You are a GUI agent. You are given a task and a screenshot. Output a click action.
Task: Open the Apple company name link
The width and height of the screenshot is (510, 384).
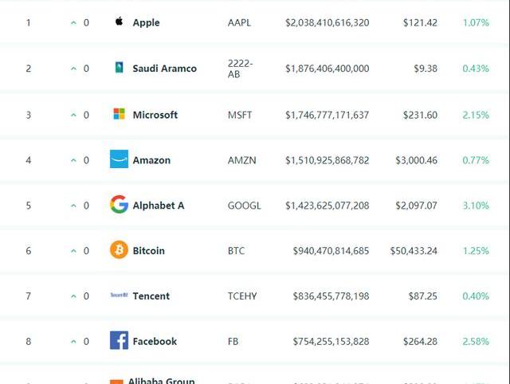[x=146, y=23]
